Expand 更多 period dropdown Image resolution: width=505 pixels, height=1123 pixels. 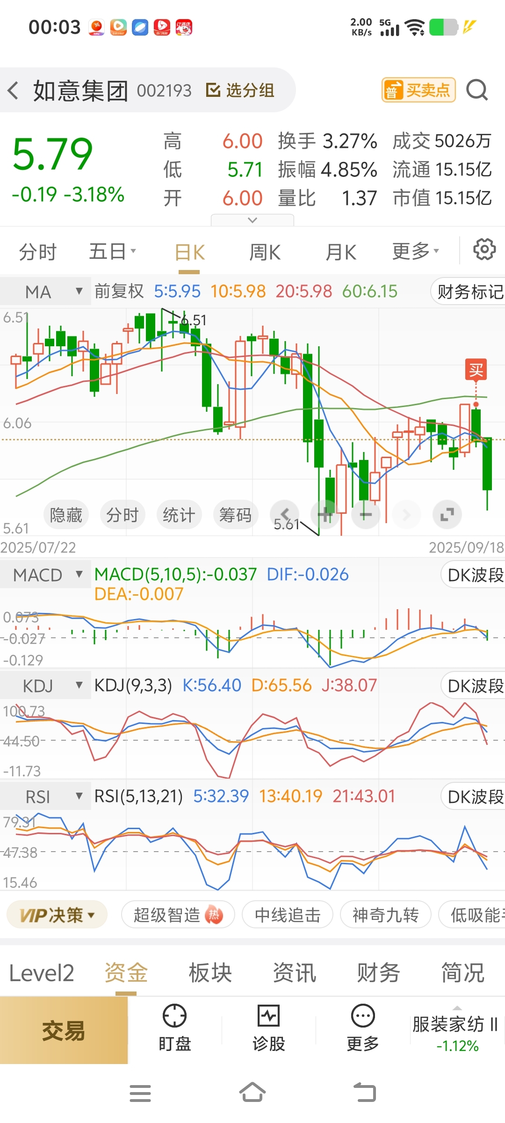pos(416,252)
